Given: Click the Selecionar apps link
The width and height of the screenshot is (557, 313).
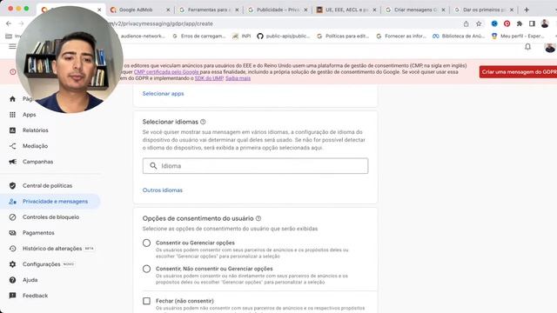Looking at the screenshot, I should click(163, 94).
